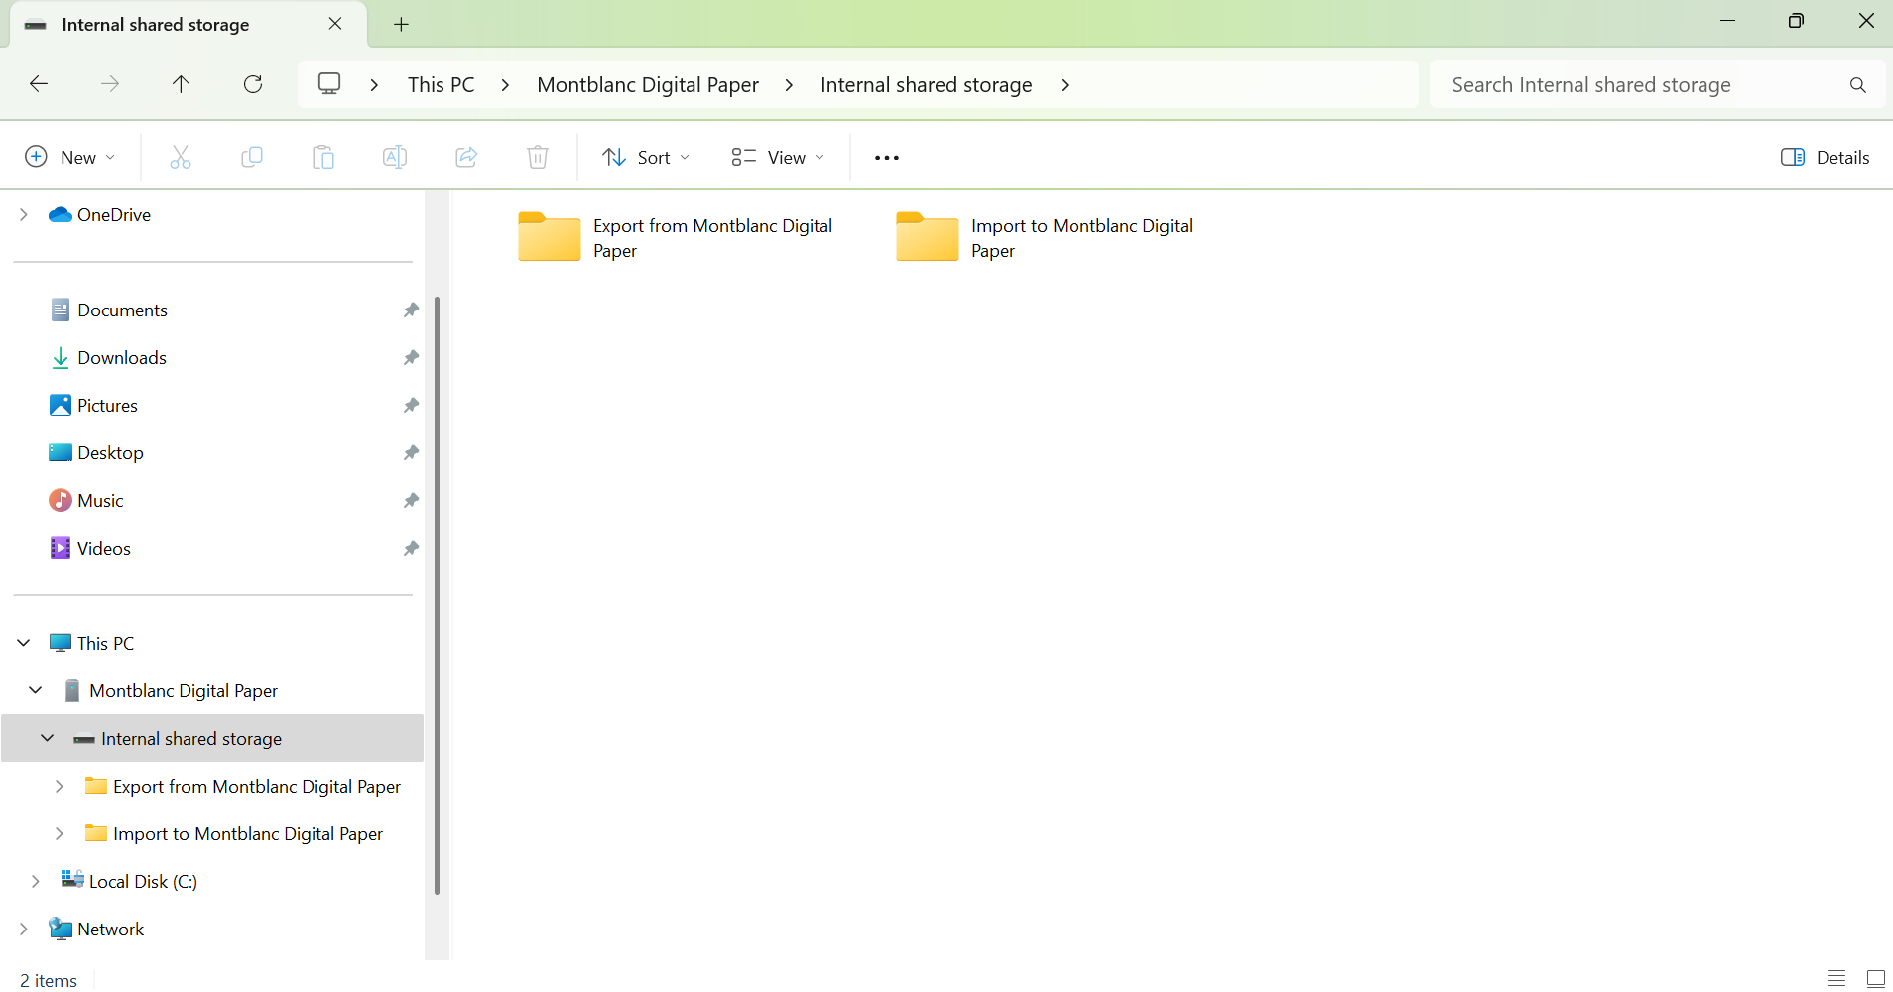This screenshot has height=992, width=1893.
Task: Expand Local Disk (C:) tree node
Action: pyautogui.click(x=36, y=881)
